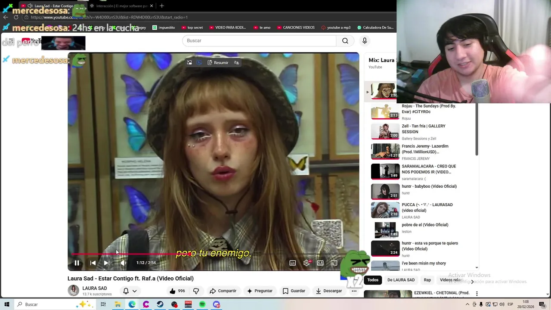Image resolution: width=551 pixels, height=310 pixels.
Task: Select the Todos filter chip
Action: (373, 280)
